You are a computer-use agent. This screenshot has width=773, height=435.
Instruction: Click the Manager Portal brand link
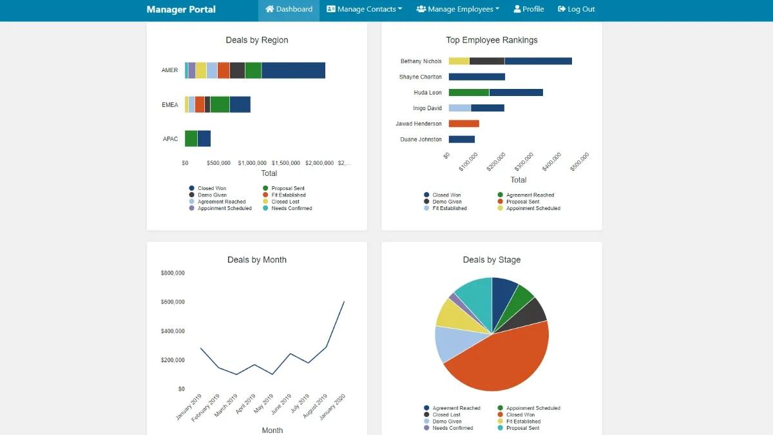[x=180, y=9]
